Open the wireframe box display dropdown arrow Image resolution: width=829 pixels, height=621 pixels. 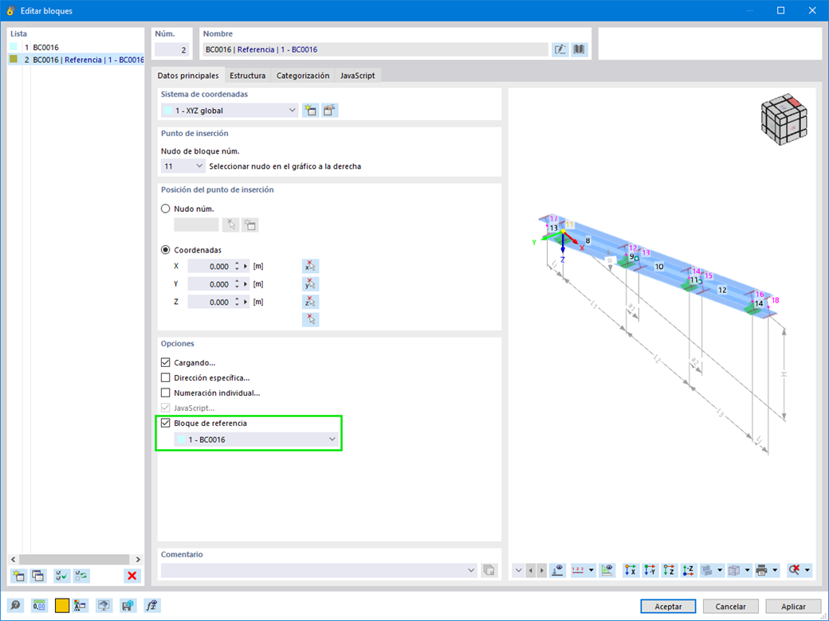[747, 570]
